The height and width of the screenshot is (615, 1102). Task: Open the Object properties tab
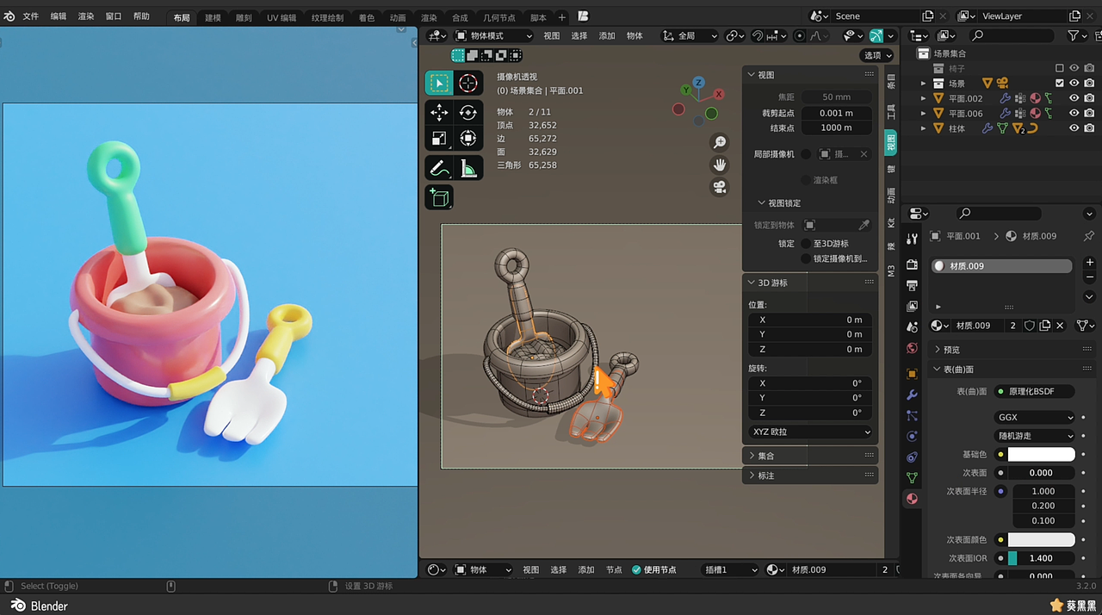coord(913,374)
